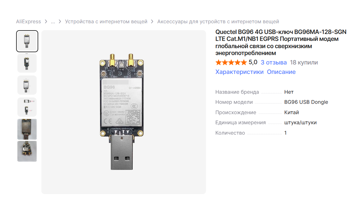Jump to the Характеристики section

click(239, 72)
